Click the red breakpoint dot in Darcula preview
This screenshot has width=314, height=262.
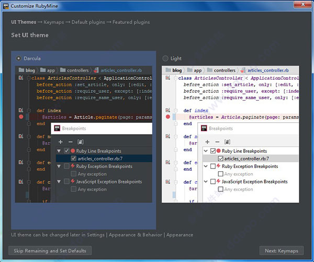click(x=21, y=117)
